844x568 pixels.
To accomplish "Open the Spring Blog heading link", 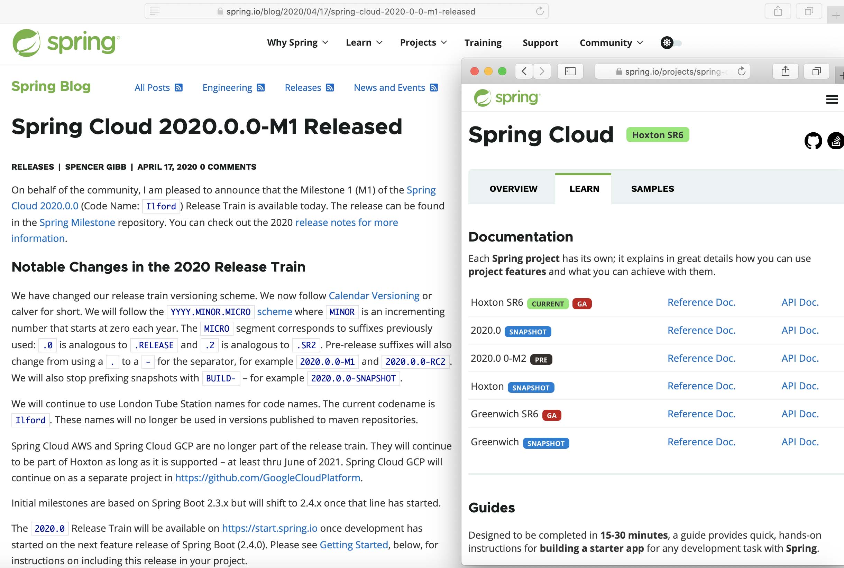I will pyautogui.click(x=51, y=86).
